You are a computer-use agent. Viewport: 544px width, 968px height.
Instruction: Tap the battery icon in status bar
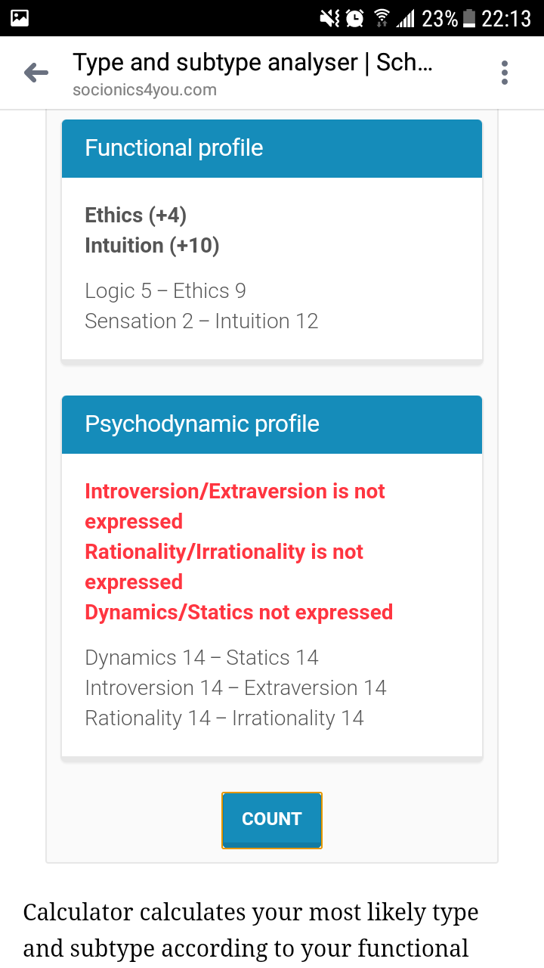[x=469, y=18]
